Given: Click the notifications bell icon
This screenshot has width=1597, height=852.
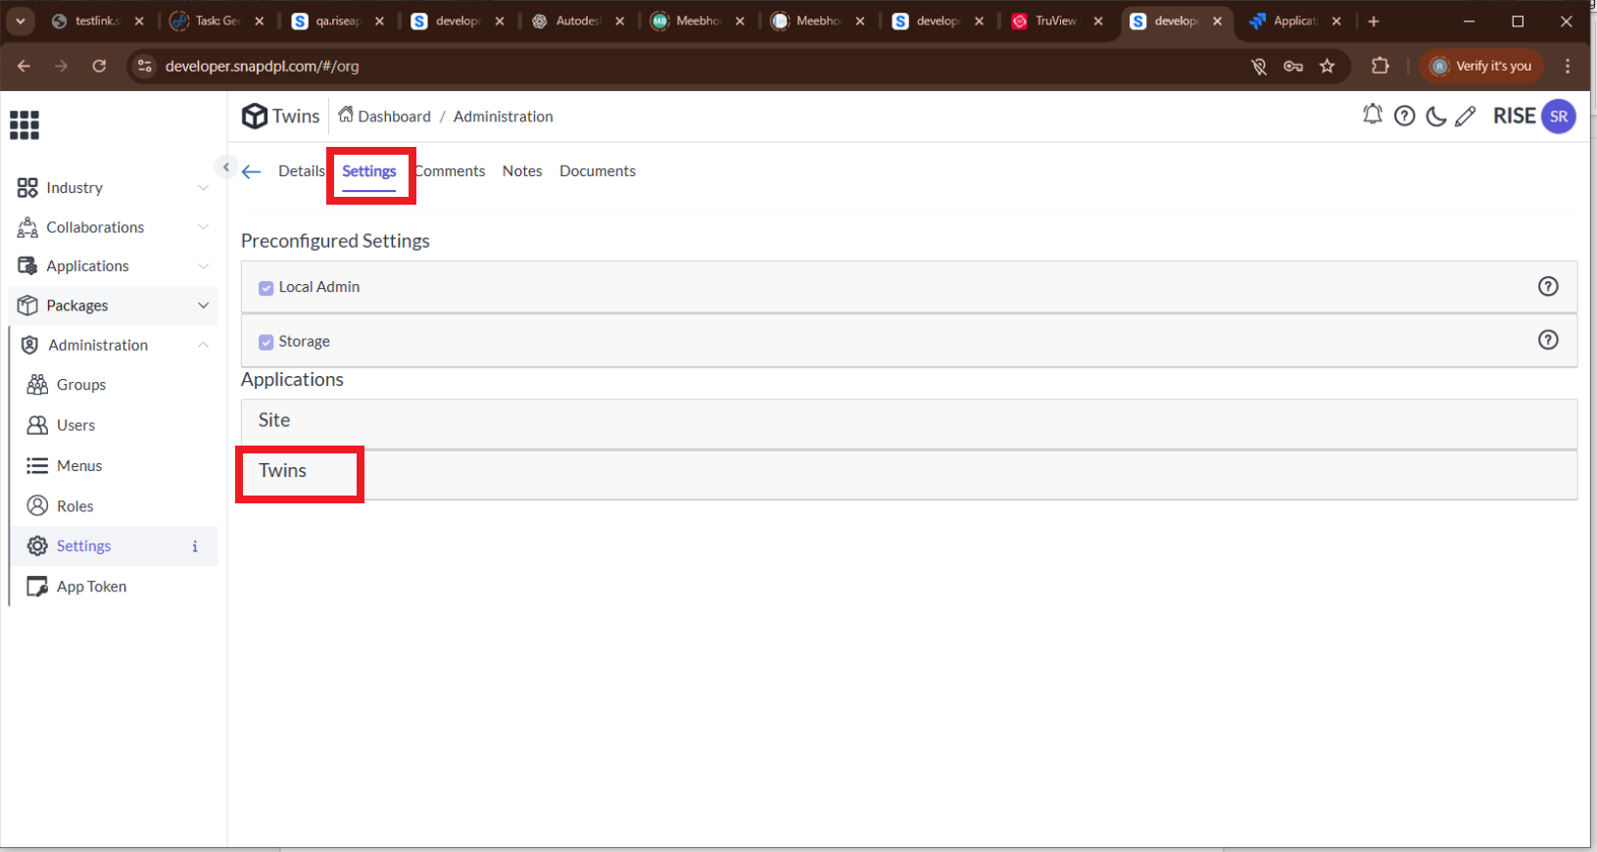Looking at the screenshot, I should [x=1373, y=116].
